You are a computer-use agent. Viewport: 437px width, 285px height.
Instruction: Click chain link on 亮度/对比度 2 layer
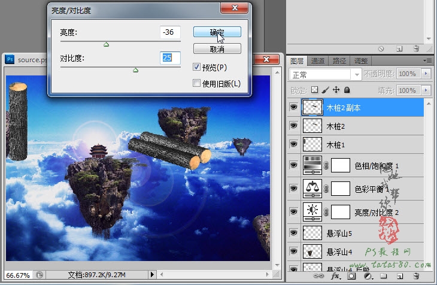click(x=326, y=212)
